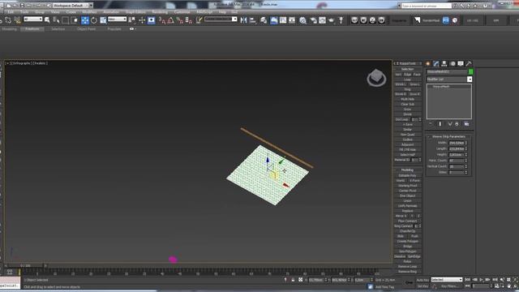Click the Save icon in quick access toolbar
The height and width of the screenshot is (292, 519).
[22, 6]
